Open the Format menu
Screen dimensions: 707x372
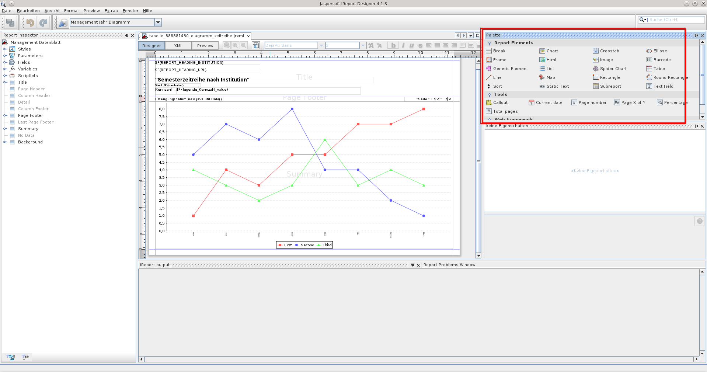point(72,11)
